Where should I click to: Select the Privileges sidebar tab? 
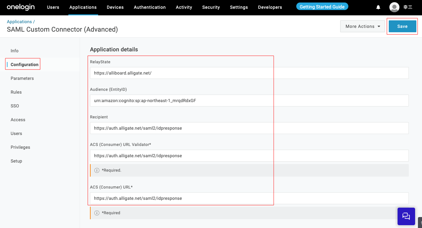[x=20, y=147]
